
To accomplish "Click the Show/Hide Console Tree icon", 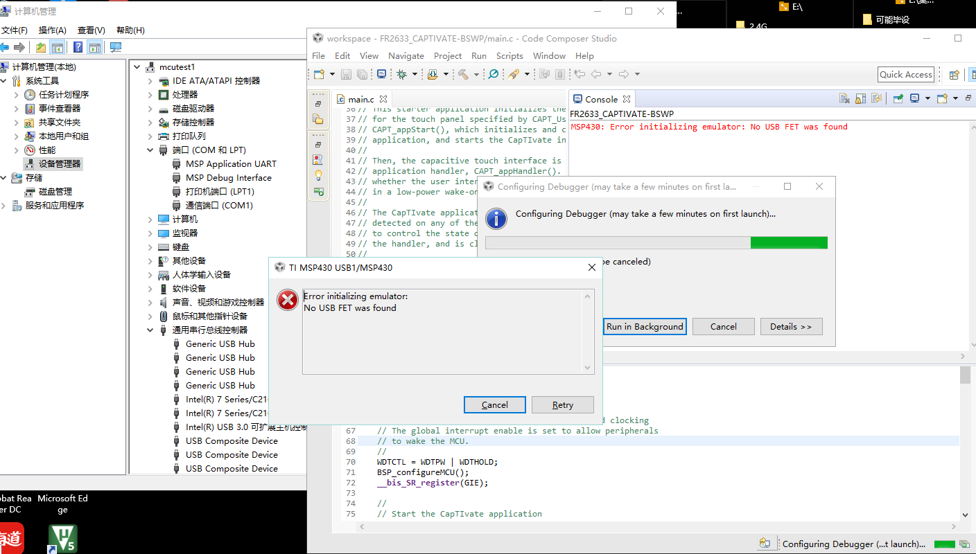I will 58,48.
